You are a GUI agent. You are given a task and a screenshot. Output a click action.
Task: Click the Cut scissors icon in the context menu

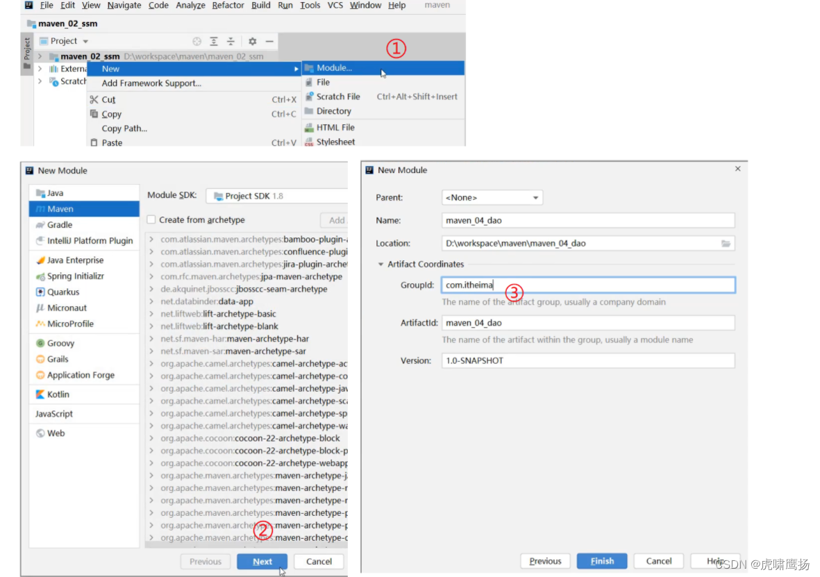point(94,99)
